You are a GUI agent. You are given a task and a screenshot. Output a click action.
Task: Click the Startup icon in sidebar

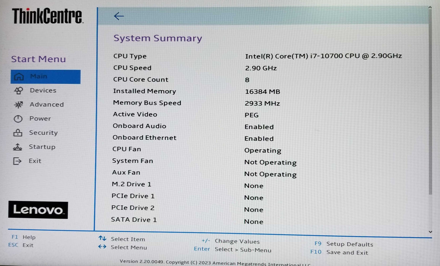click(x=18, y=147)
